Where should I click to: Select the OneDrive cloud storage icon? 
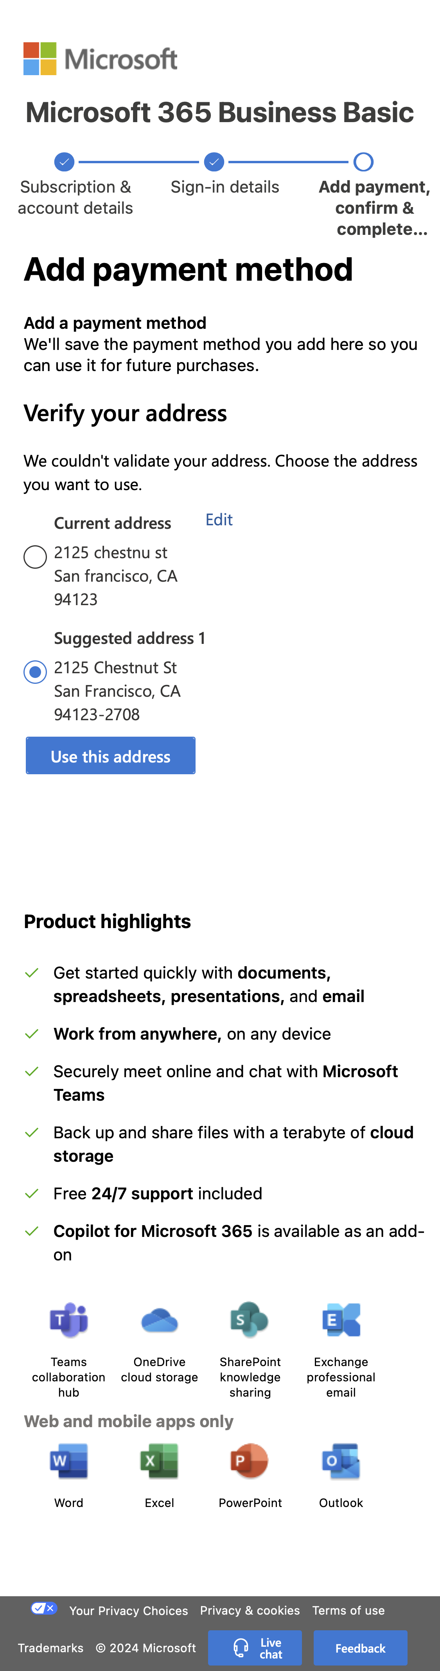pyautogui.click(x=160, y=1319)
